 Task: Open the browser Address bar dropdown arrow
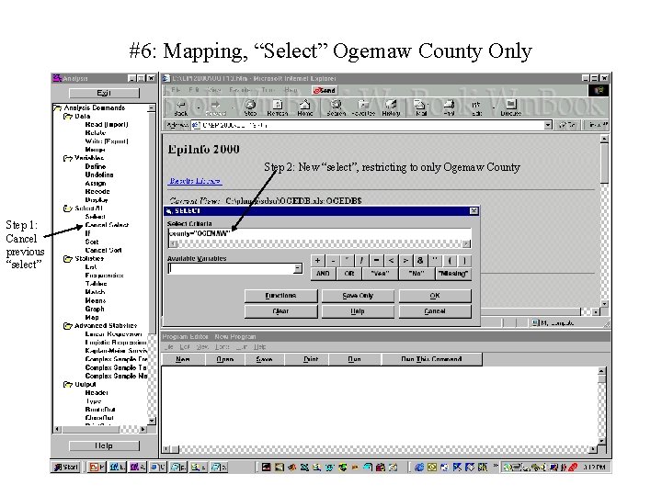click(548, 125)
